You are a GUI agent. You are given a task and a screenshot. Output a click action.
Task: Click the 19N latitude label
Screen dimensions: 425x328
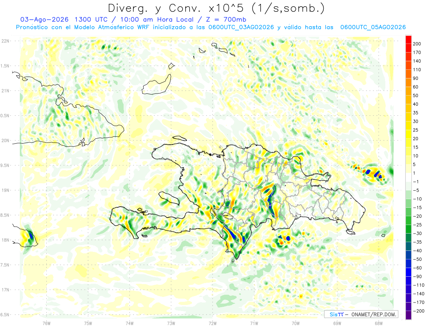(5, 191)
